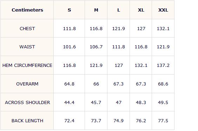Screen dimensions: 198x131
Task: Click the chest value 127 for XL
Action: [x=141, y=29]
